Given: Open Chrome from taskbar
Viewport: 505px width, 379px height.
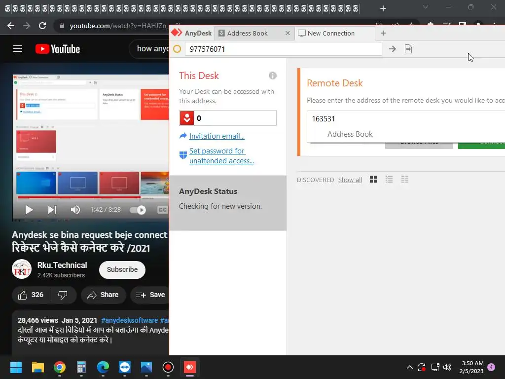Looking at the screenshot, I should click(60, 367).
